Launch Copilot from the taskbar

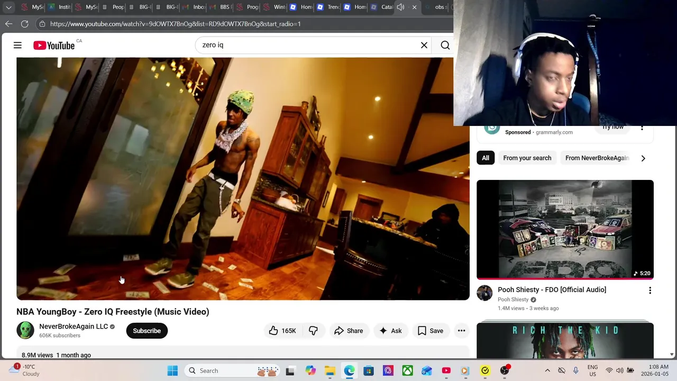coord(310,371)
